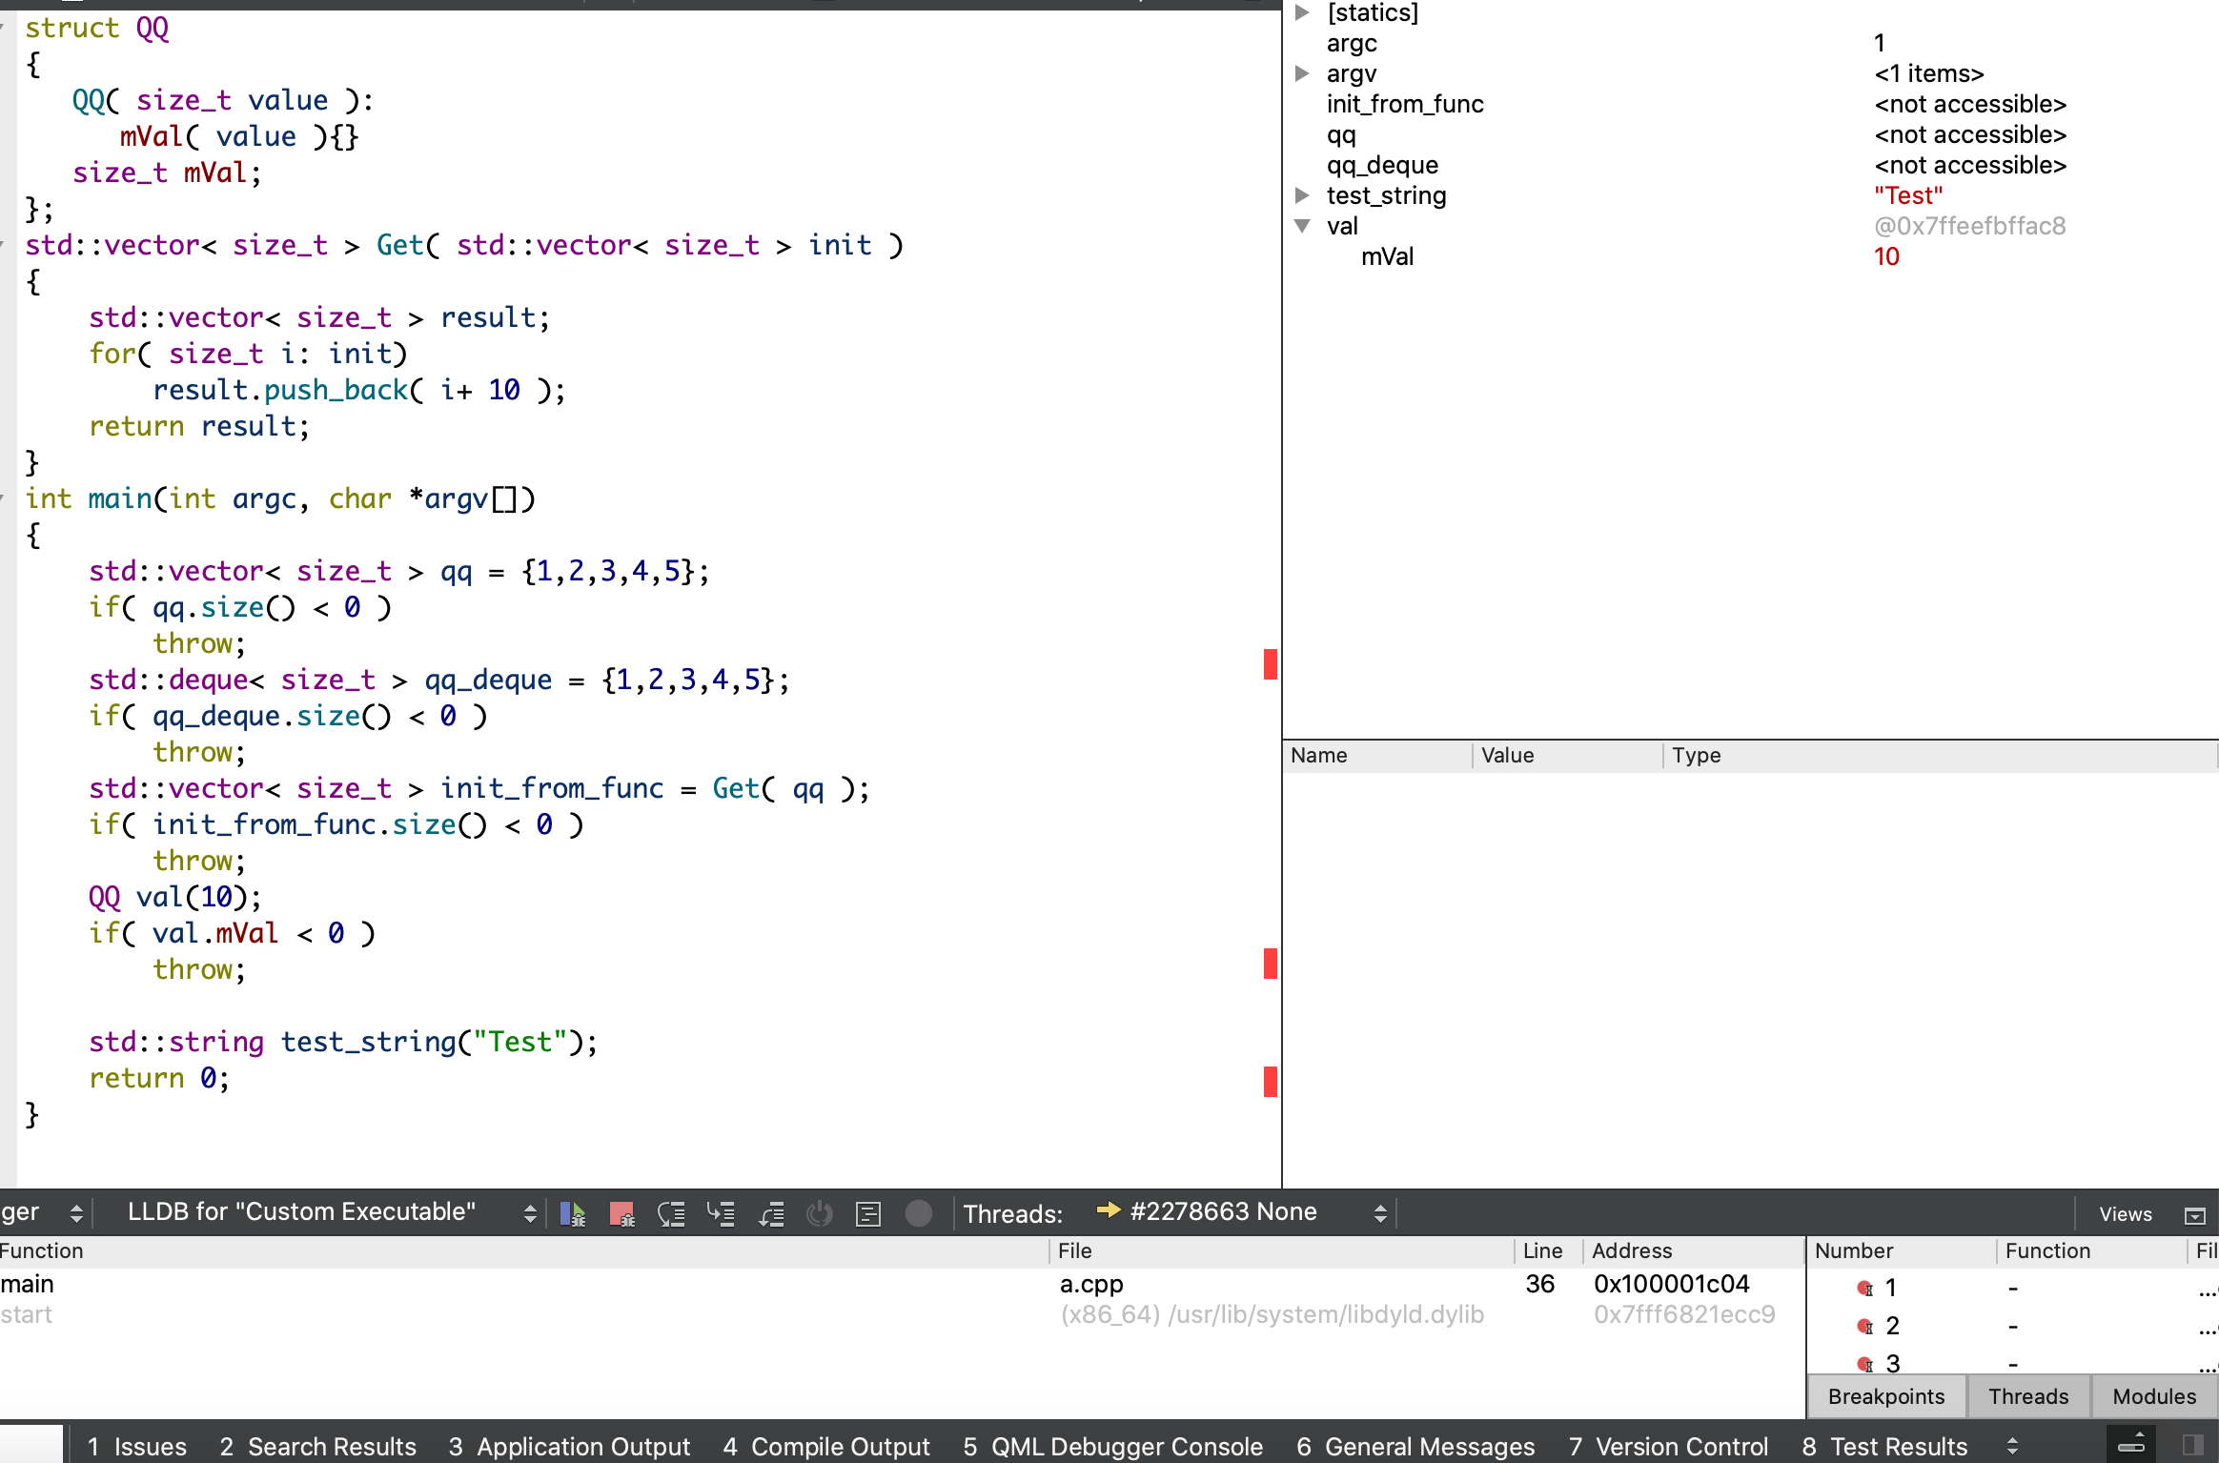The image size is (2219, 1463).
Task: Expand the test_string variable node
Action: [x=1302, y=195]
